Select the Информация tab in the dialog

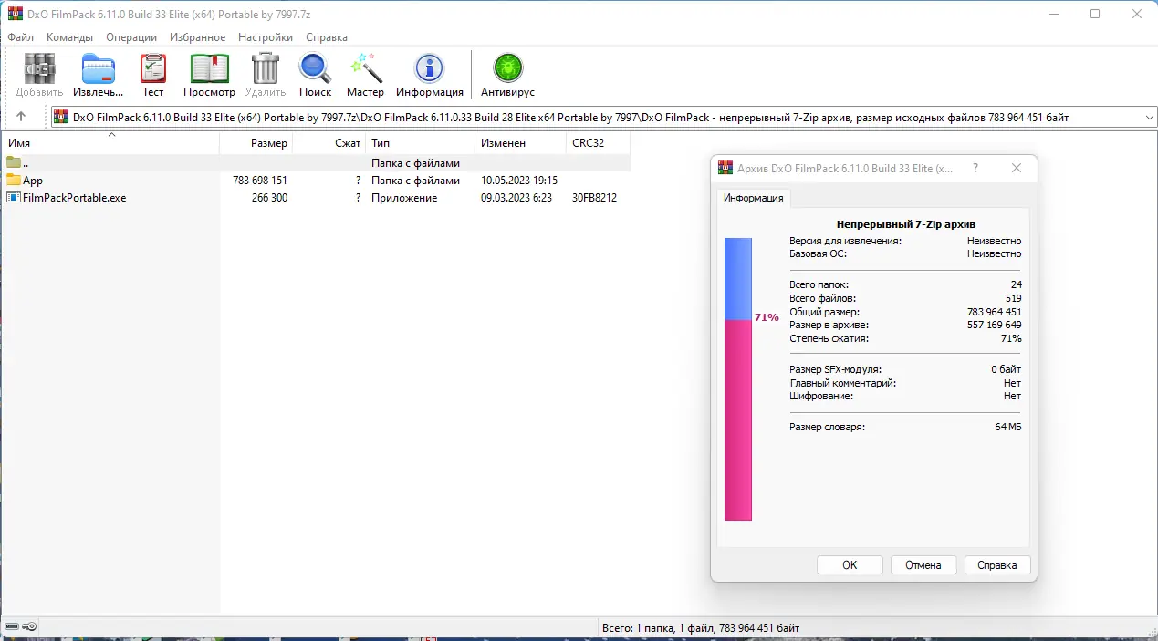point(754,198)
